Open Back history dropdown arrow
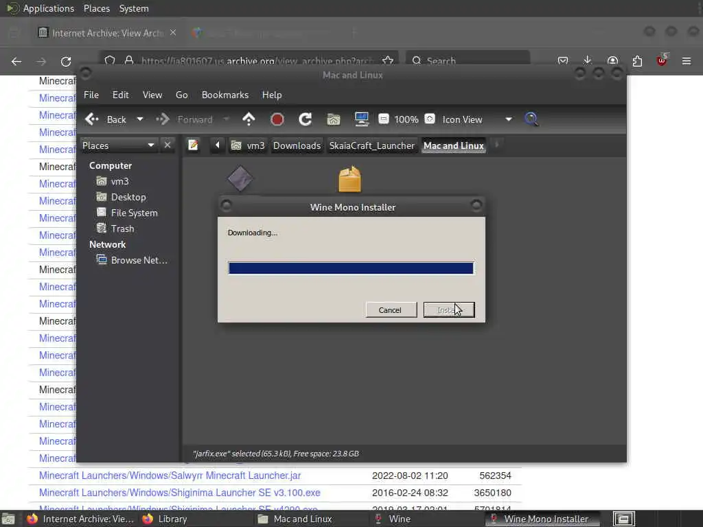 pyautogui.click(x=140, y=119)
